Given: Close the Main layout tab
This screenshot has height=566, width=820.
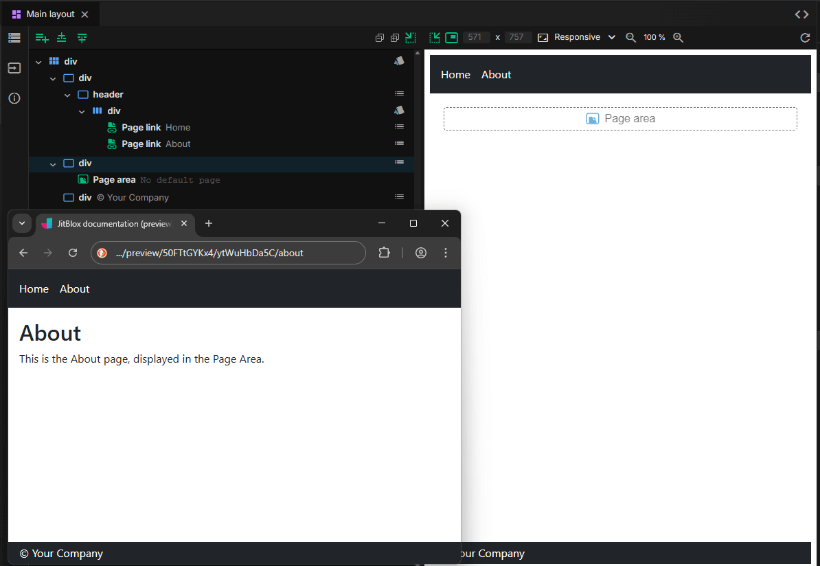Looking at the screenshot, I should 84,14.
